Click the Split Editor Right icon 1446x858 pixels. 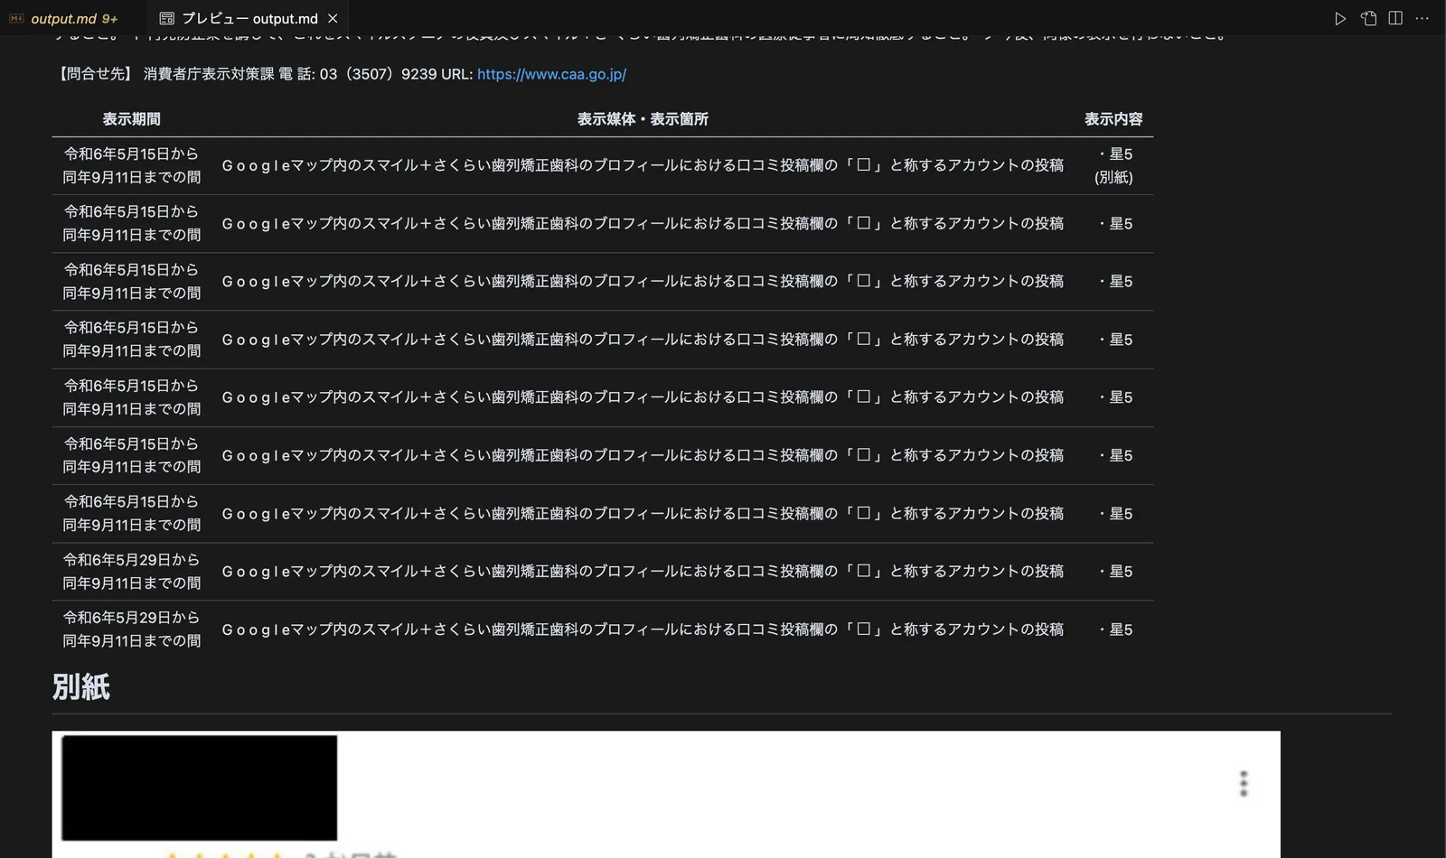click(1395, 18)
